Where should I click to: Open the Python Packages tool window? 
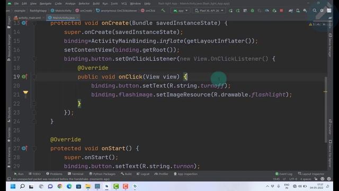[102, 174]
